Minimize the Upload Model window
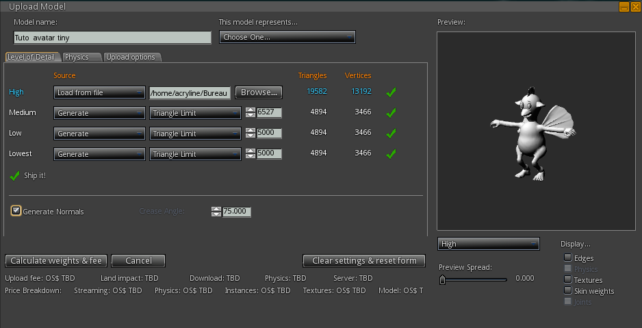 (624, 7)
